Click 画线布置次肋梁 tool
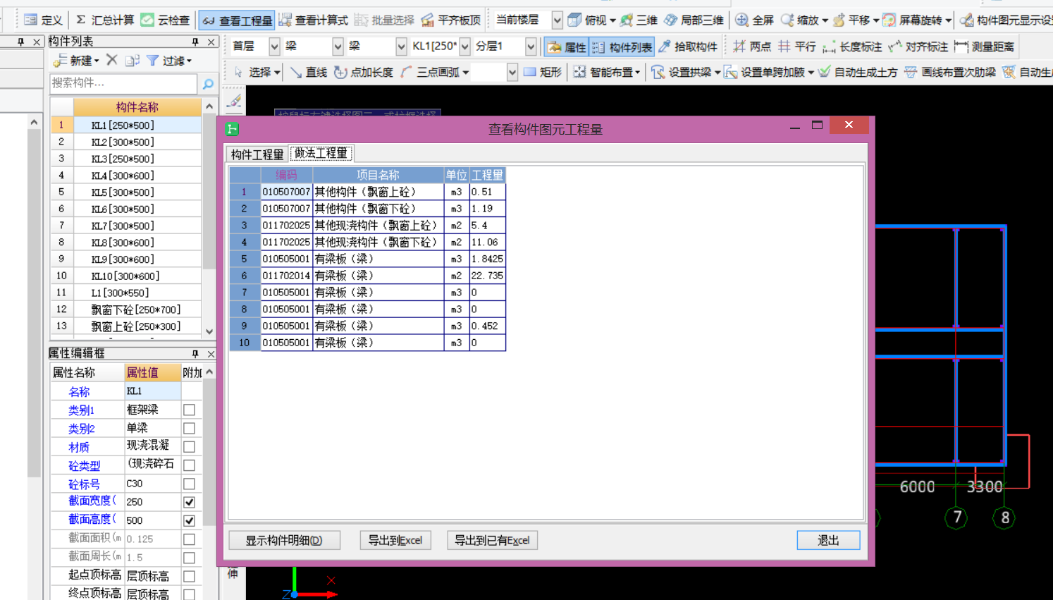The height and width of the screenshot is (600, 1053). click(949, 72)
